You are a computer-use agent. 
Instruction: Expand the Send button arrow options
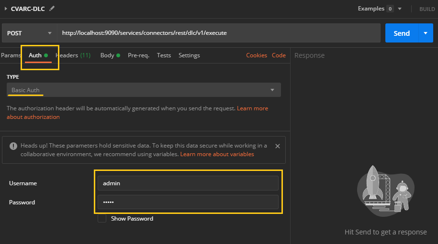pos(425,33)
